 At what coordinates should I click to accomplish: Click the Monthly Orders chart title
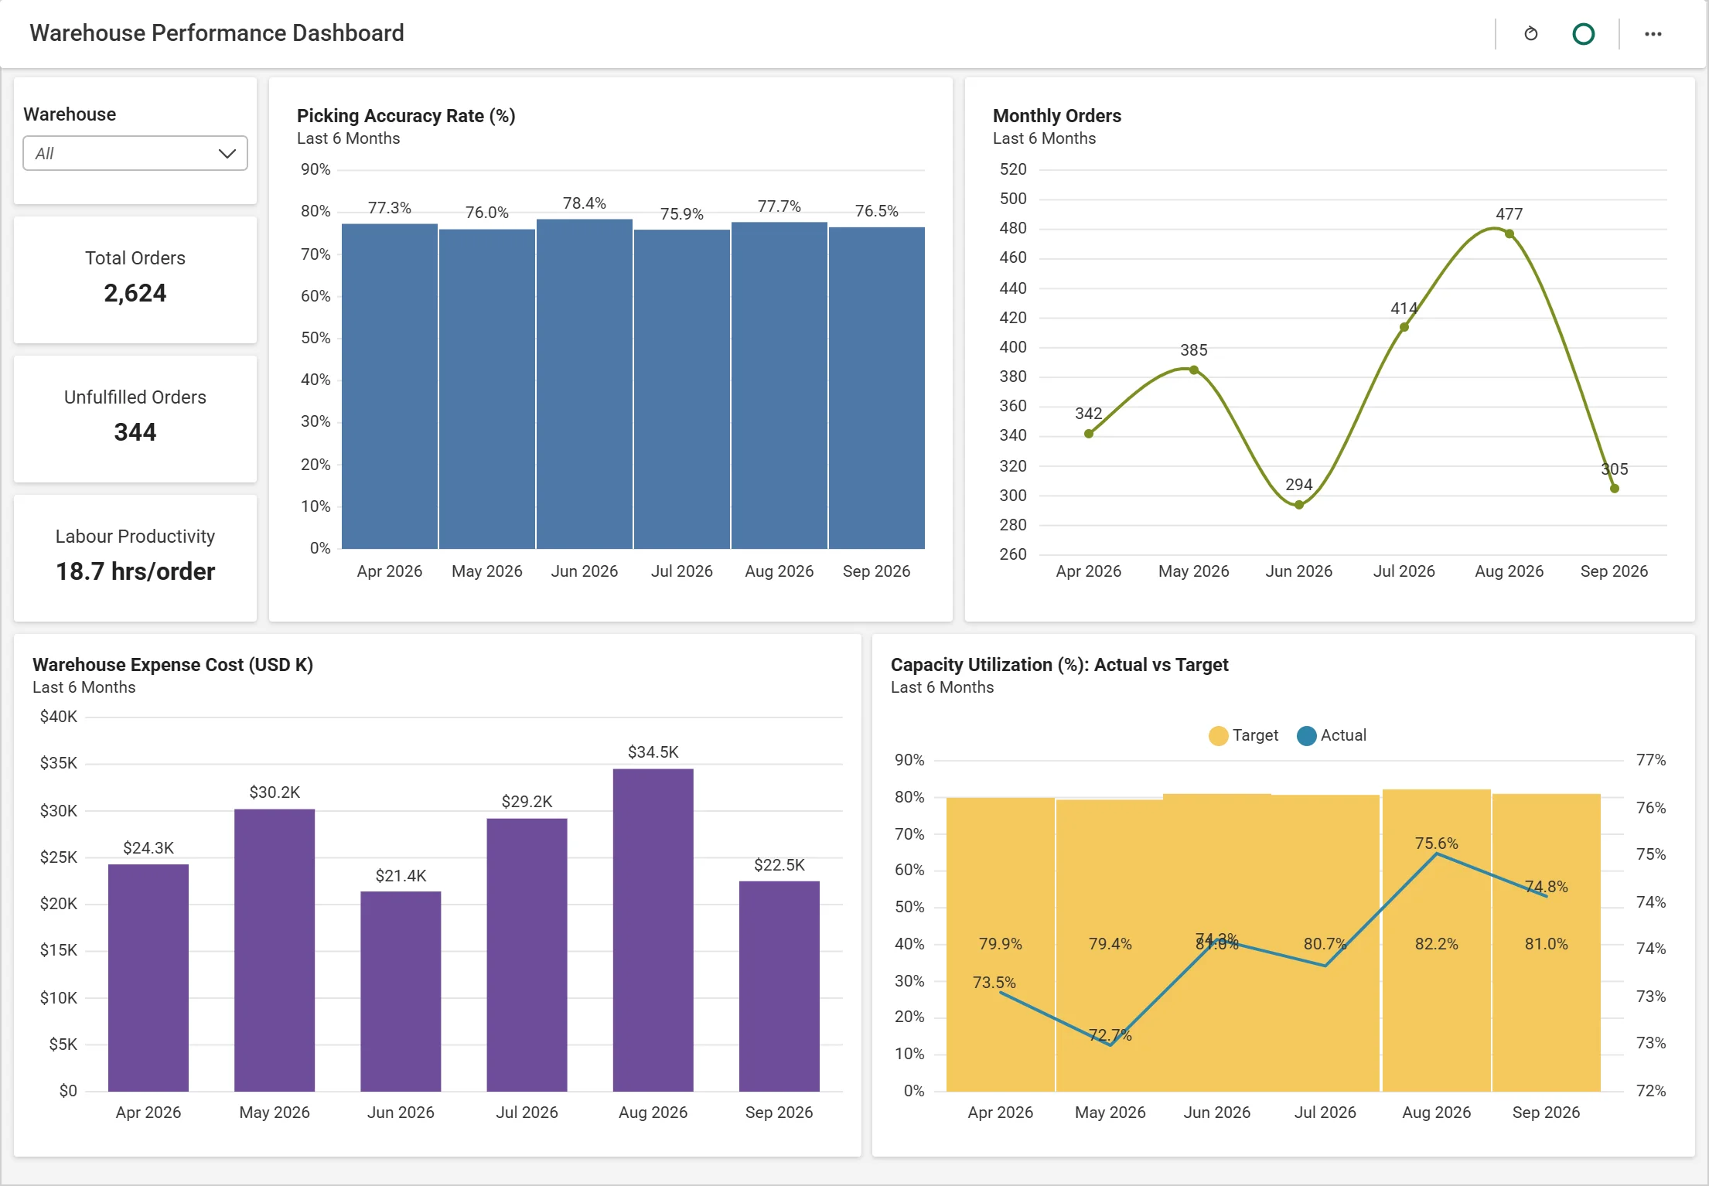click(x=1057, y=116)
